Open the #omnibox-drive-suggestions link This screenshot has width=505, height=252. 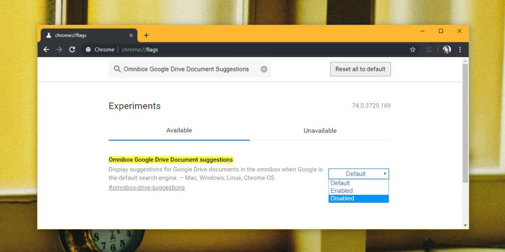click(147, 188)
